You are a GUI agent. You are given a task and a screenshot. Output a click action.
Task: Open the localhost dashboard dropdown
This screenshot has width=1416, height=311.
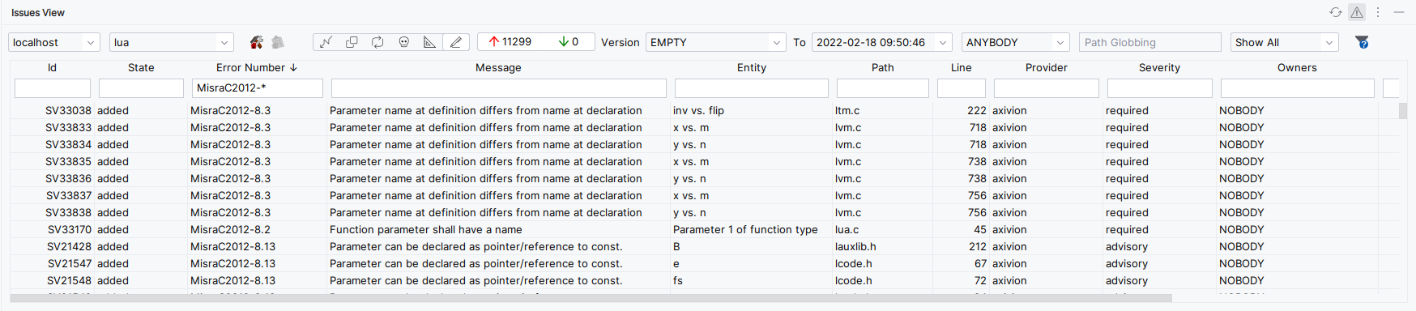[x=54, y=42]
